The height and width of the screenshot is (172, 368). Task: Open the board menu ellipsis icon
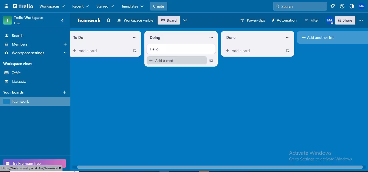(361, 20)
